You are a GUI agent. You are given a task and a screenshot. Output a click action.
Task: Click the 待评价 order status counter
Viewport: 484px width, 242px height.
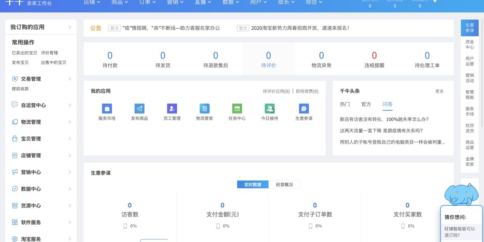click(x=268, y=59)
